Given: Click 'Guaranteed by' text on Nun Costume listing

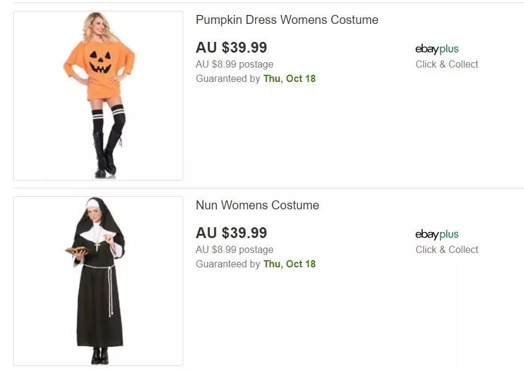Looking at the screenshot, I should click(228, 264).
